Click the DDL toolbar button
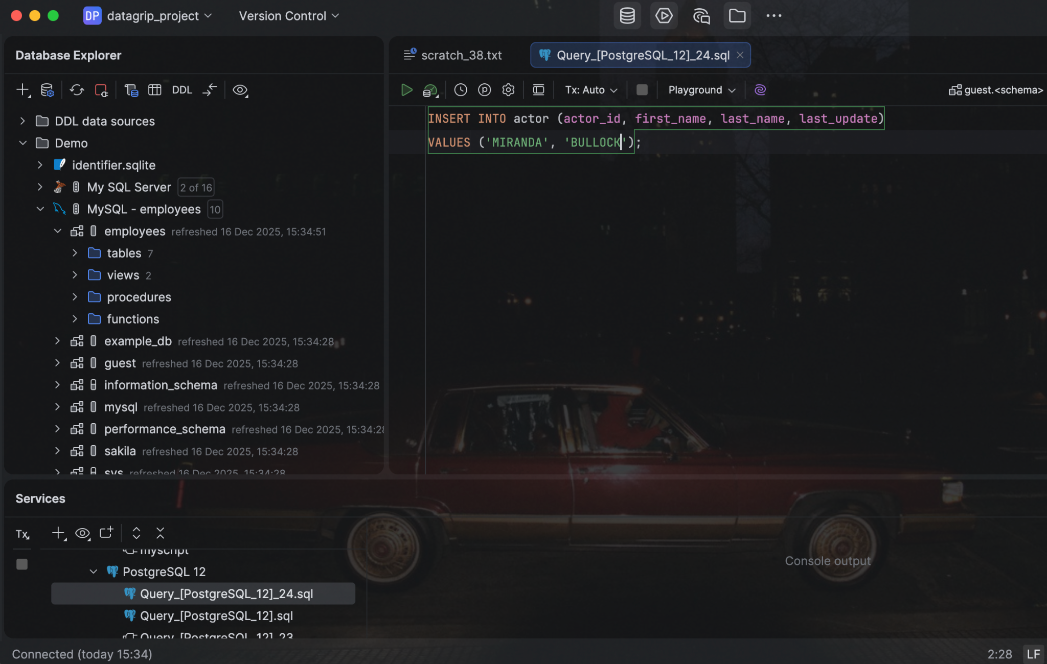The height and width of the screenshot is (664, 1047). point(181,90)
